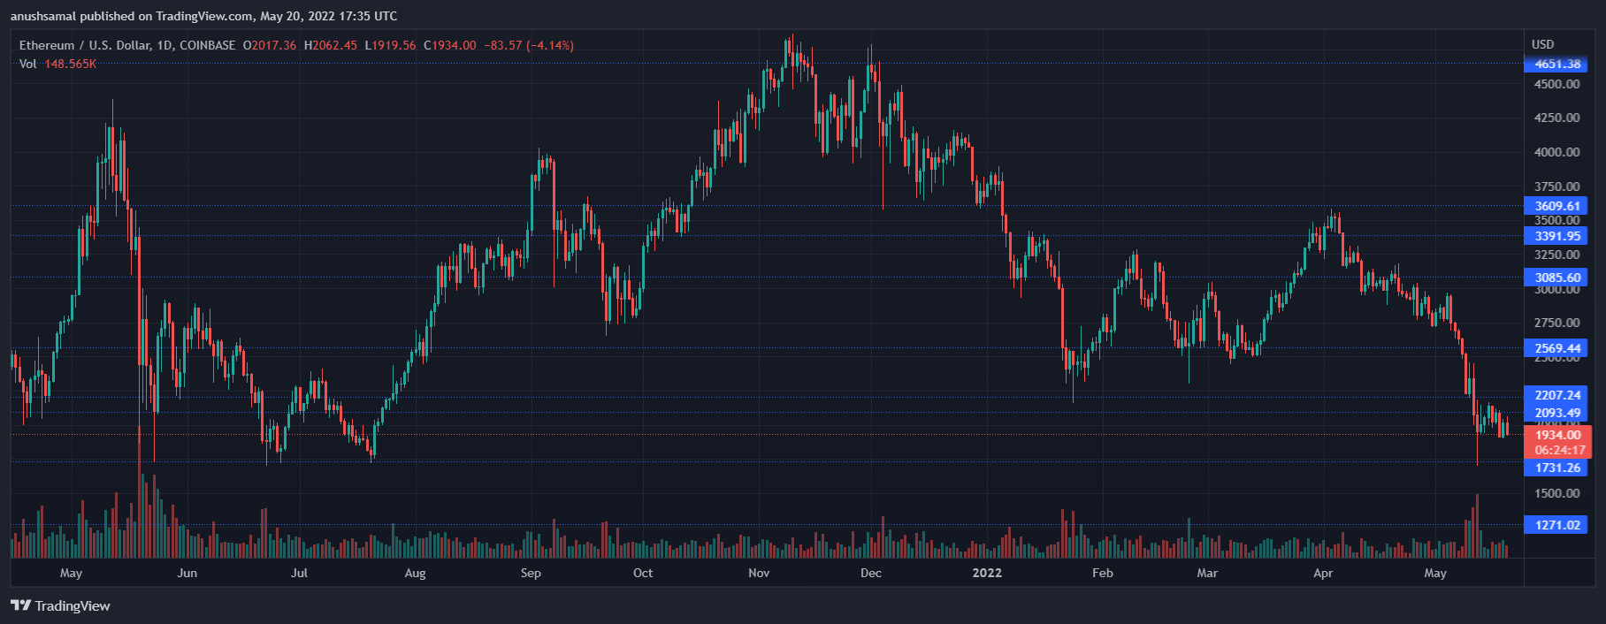Screen dimensions: 1606x624
Task: Click the Dec time axis label
Action: pyautogui.click(x=871, y=573)
